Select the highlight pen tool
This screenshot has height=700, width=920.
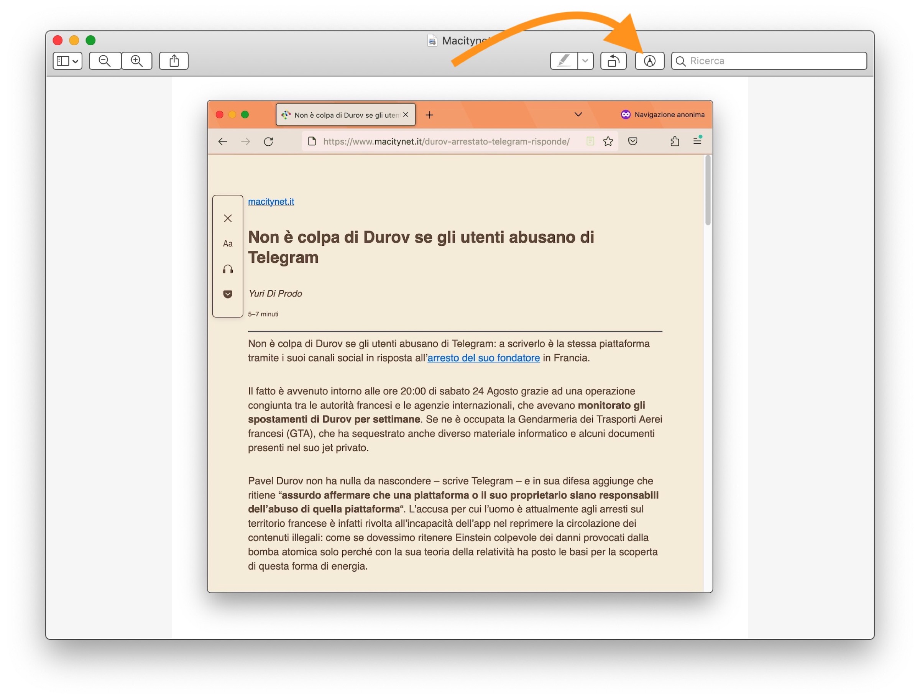pos(564,61)
